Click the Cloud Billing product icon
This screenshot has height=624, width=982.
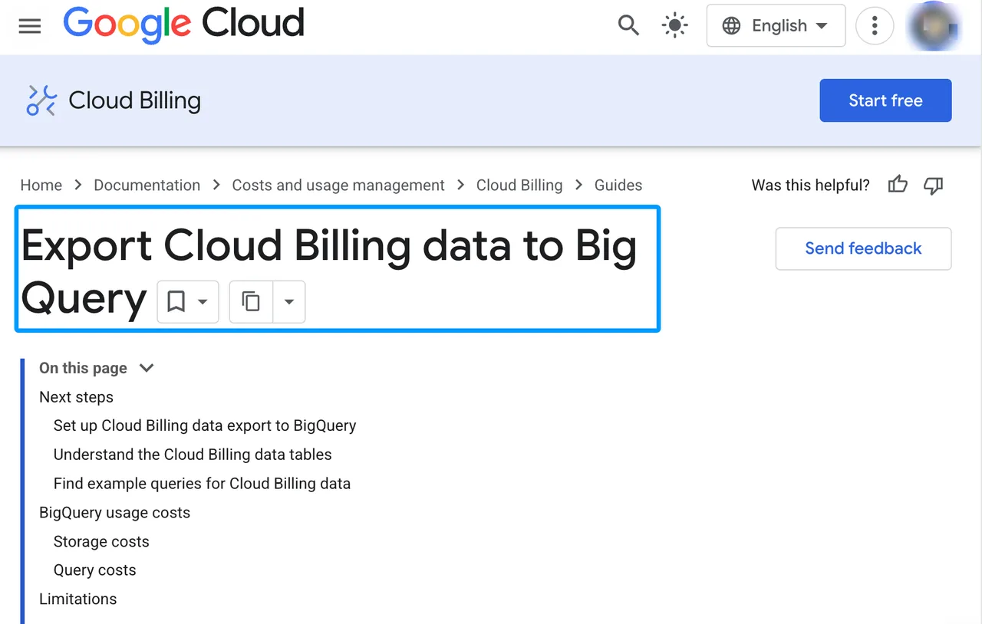pyautogui.click(x=41, y=100)
